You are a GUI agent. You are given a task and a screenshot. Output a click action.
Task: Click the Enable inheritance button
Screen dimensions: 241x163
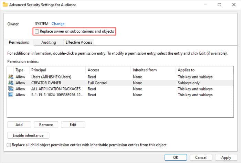[x=28, y=135]
